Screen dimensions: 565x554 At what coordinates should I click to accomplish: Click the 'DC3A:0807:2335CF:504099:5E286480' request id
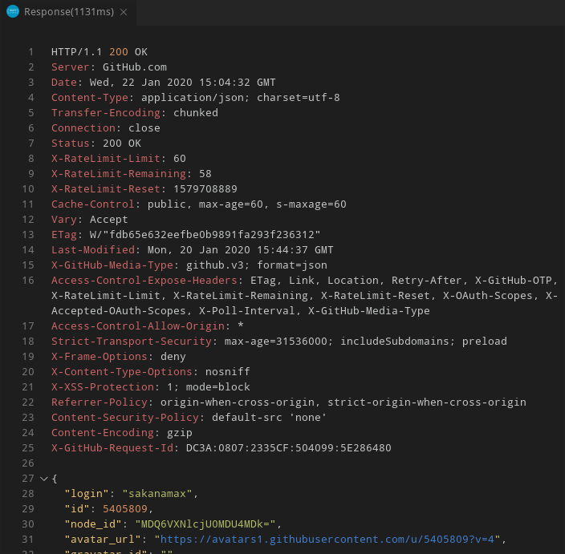tap(289, 448)
